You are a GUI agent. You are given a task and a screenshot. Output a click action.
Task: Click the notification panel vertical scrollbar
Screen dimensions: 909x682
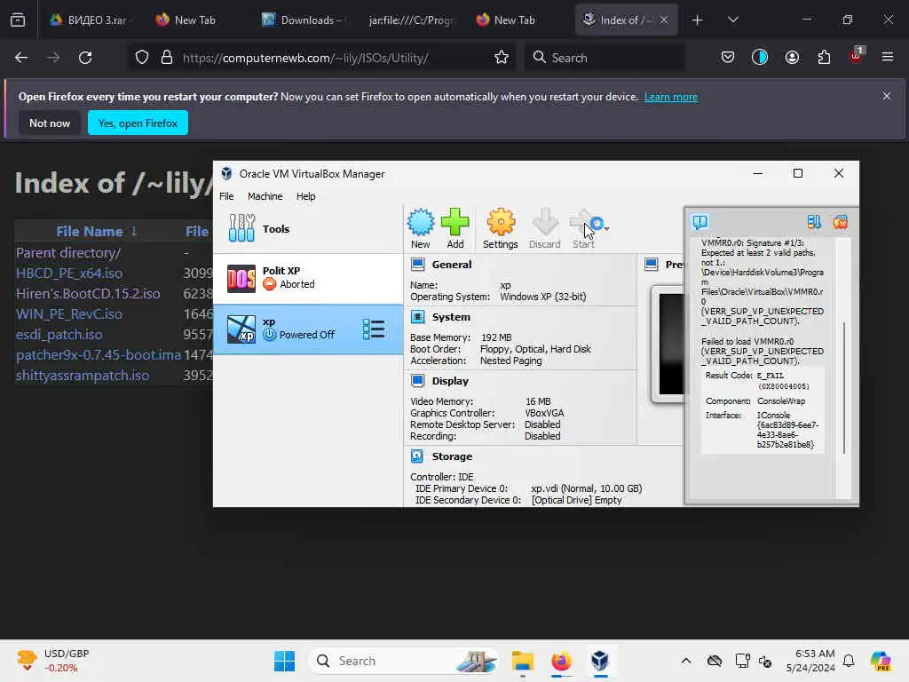click(x=844, y=387)
